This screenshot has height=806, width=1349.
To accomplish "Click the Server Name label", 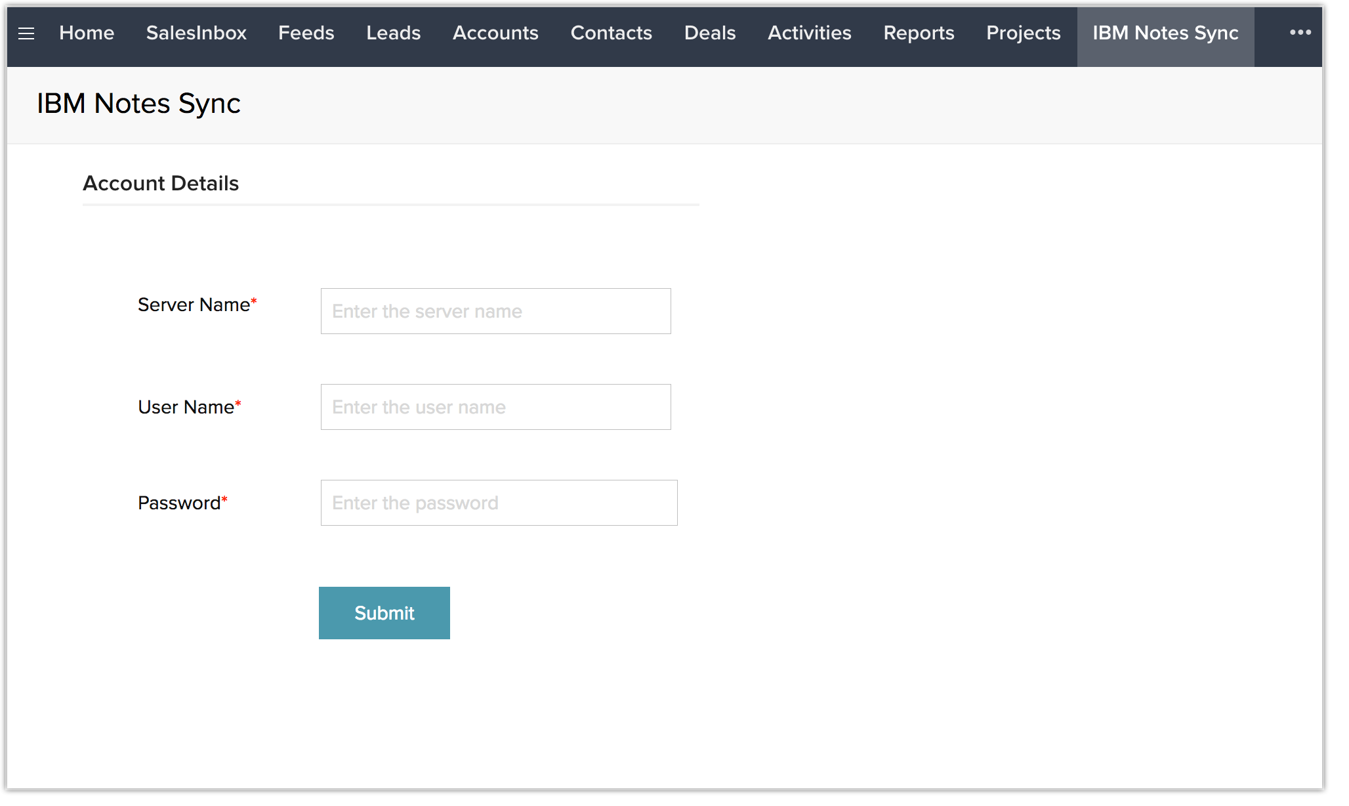I will (x=194, y=305).
